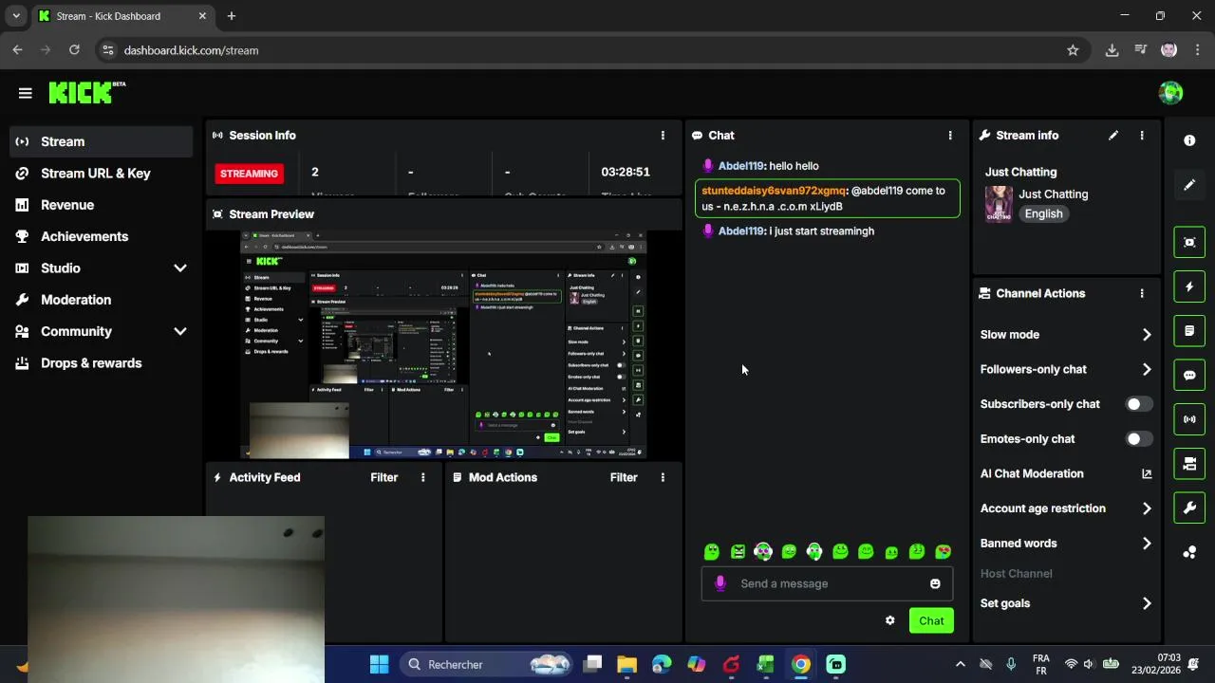Bookmark this page with the star icon
The height and width of the screenshot is (683, 1215).
1073,50
